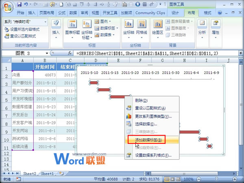Choose 更改系列图表类型(Y) in context menu
The width and height of the screenshot is (244, 183).
[152, 117]
